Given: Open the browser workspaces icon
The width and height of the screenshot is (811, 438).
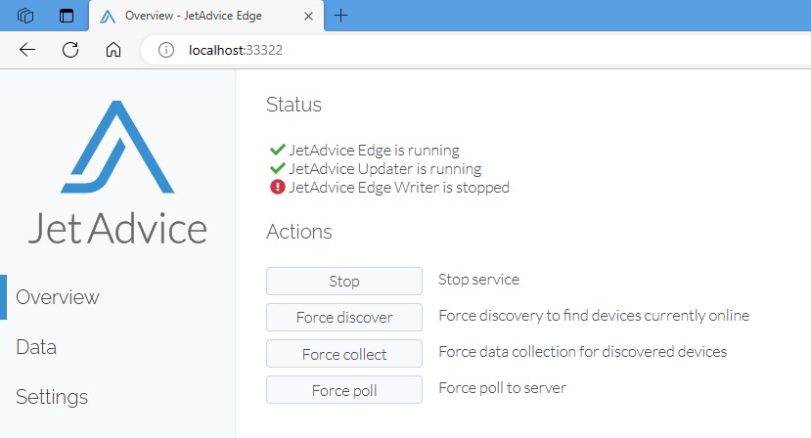Looking at the screenshot, I should point(25,16).
